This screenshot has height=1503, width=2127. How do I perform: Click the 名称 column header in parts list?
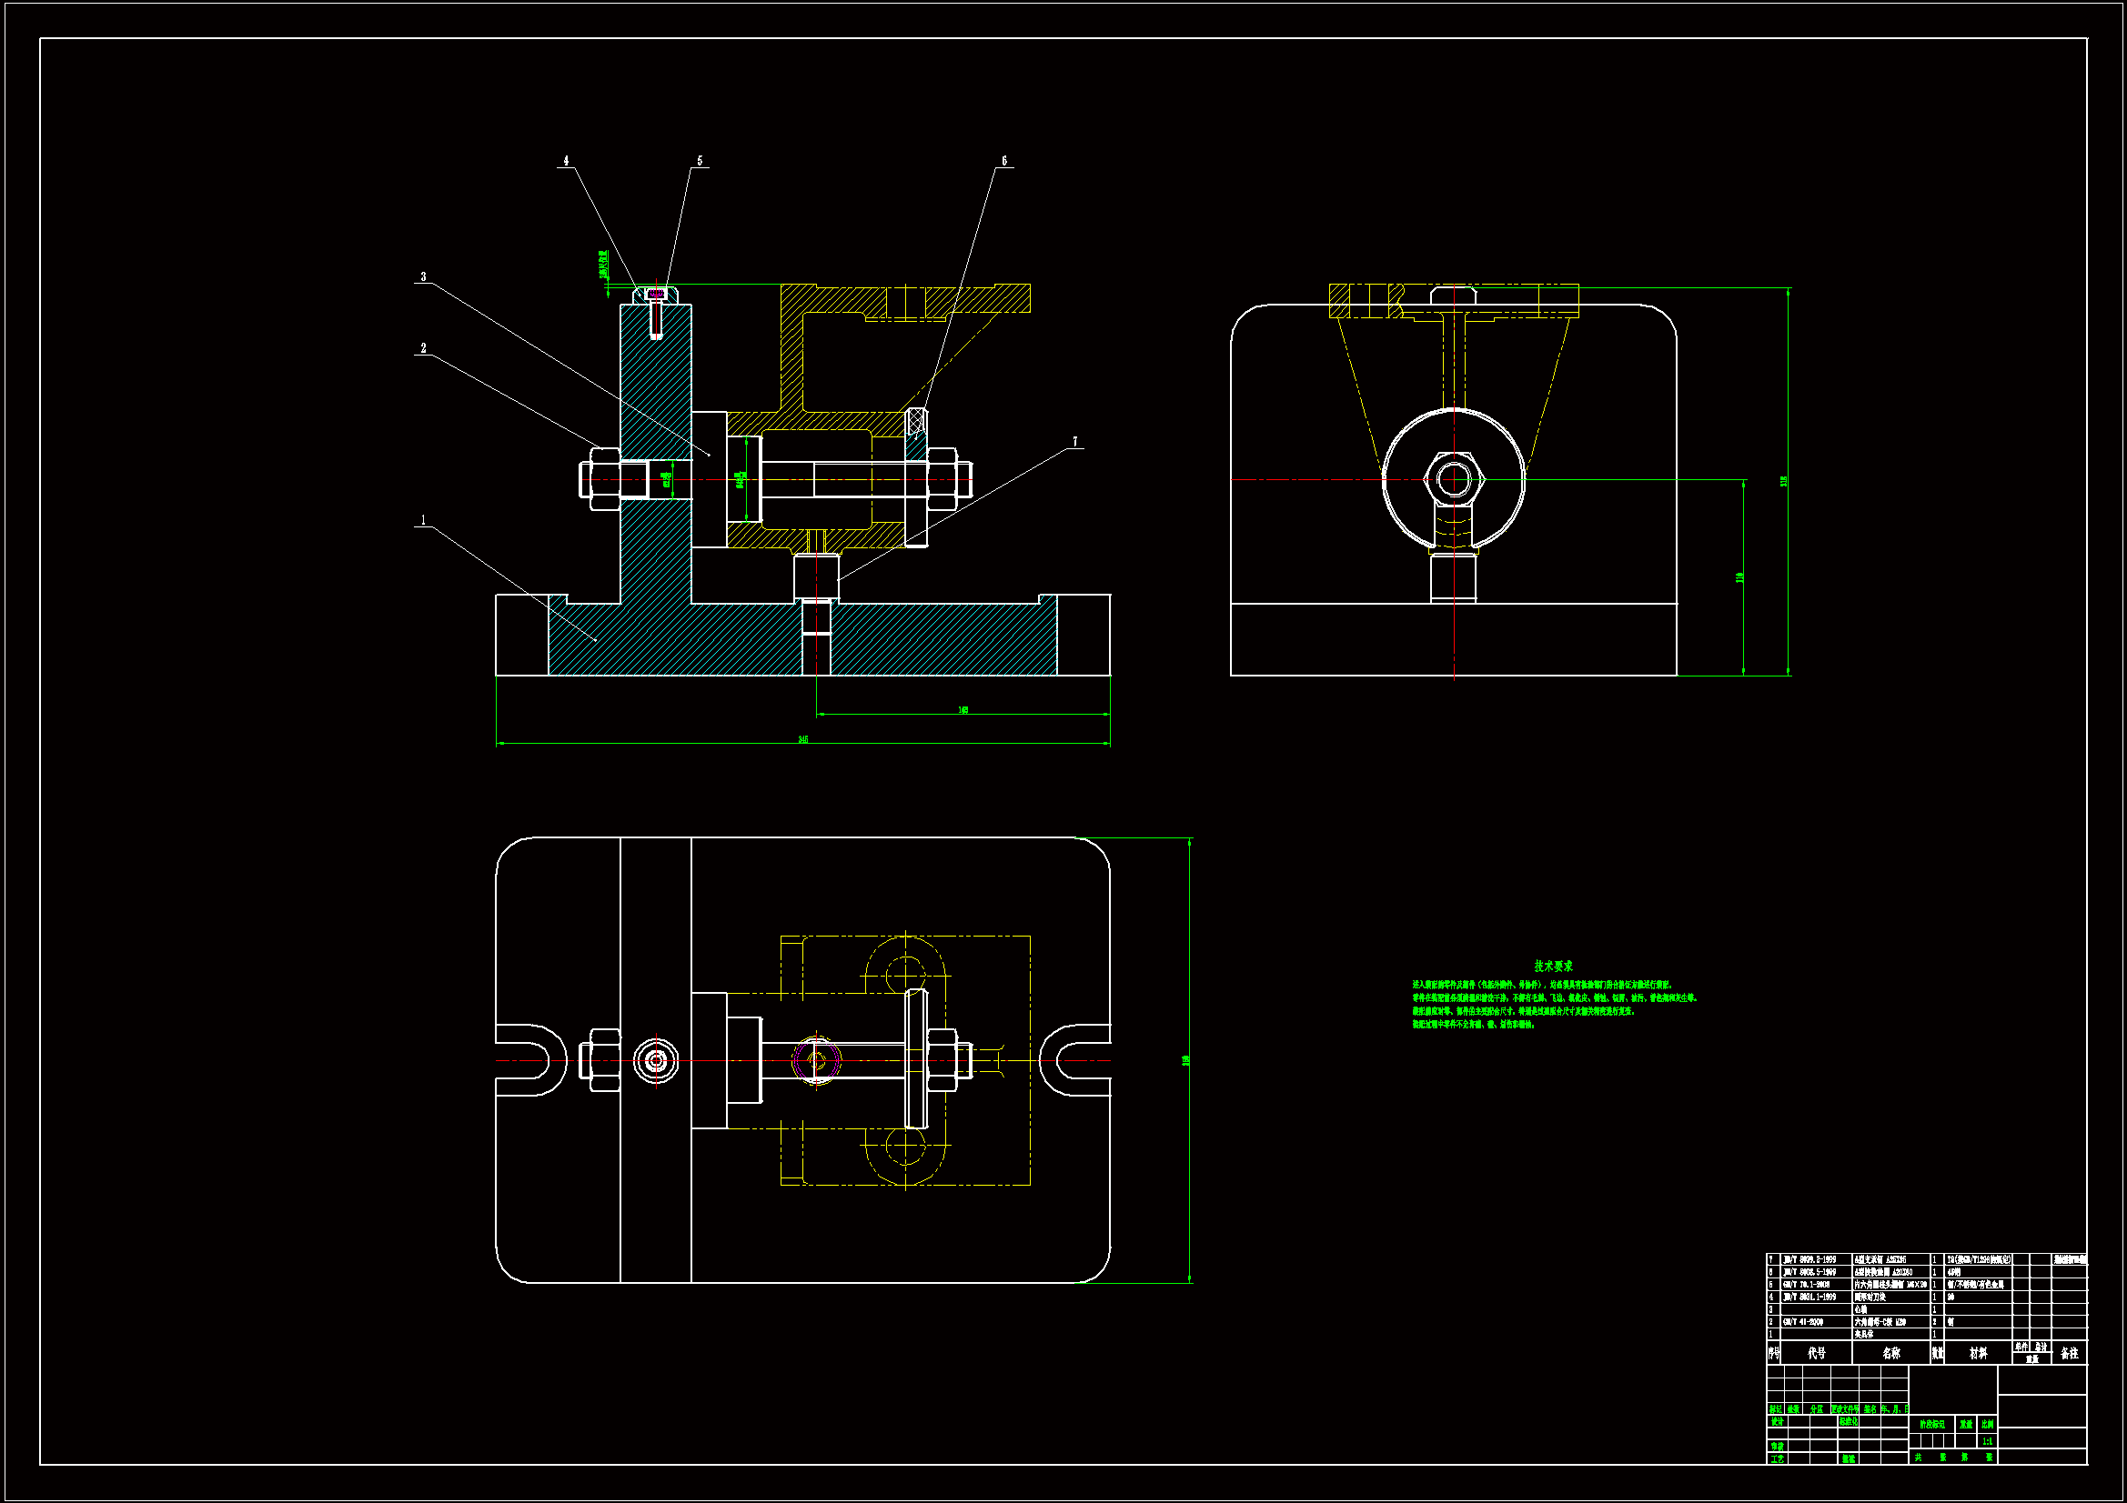(1890, 1353)
